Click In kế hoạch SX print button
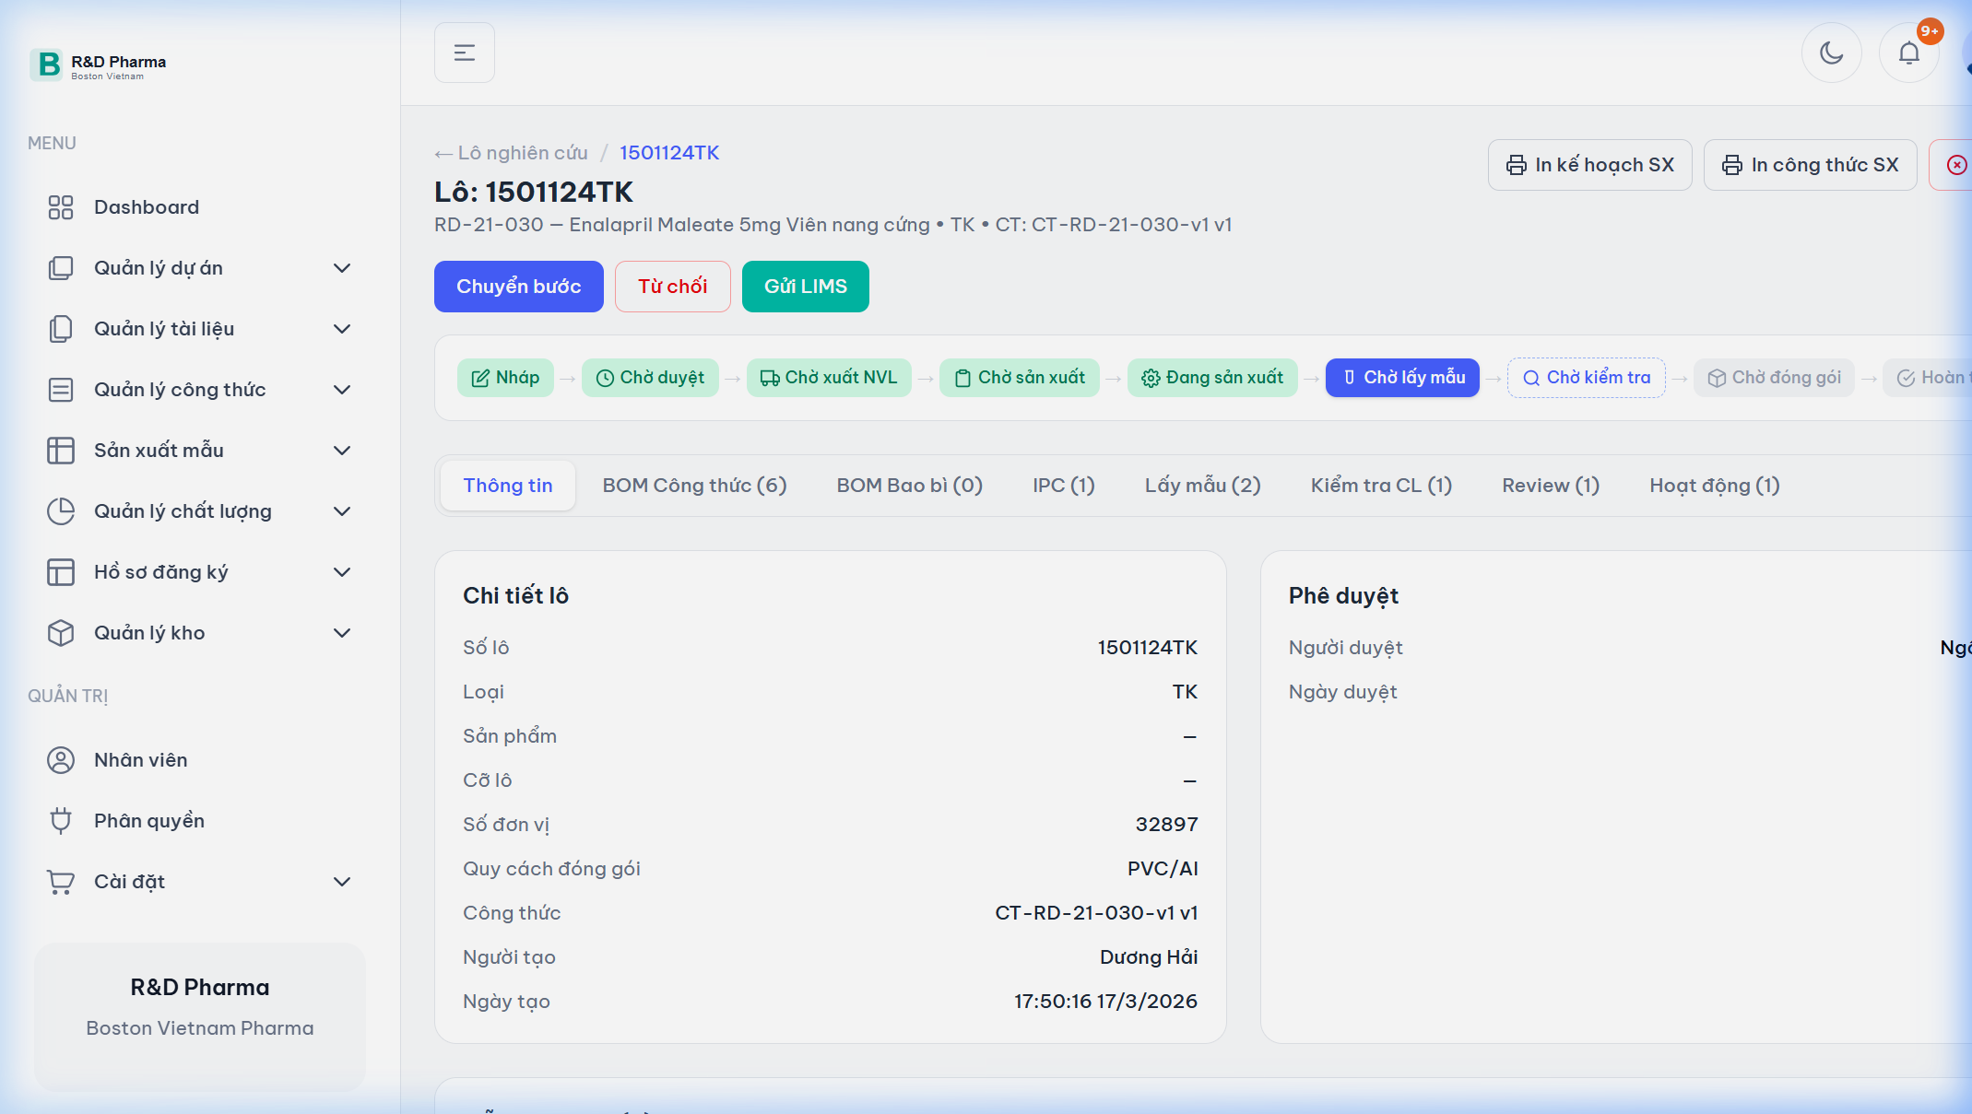 pos(1589,165)
